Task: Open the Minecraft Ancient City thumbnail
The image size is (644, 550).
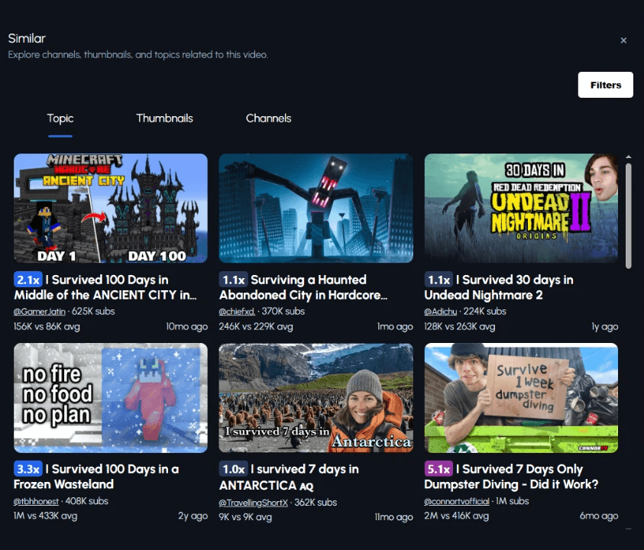Action: [111, 209]
